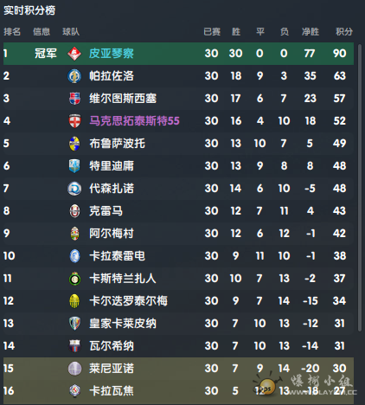Click the vertical scrollbar of the table
365x405 pixels.
click(359, 188)
